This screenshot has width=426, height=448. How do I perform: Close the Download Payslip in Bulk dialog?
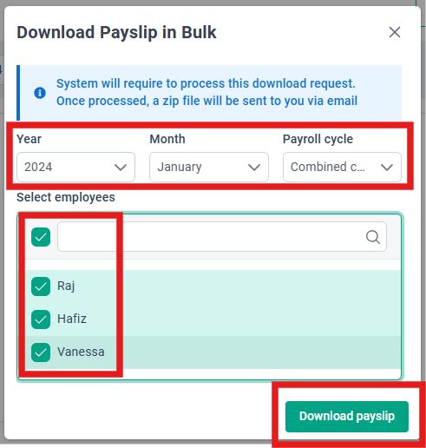point(395,32)
